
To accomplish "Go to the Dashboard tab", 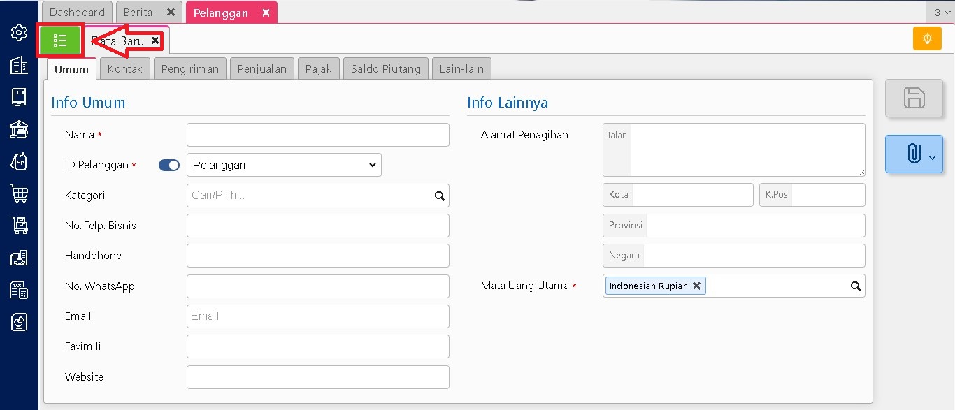I will pos(77,13).
